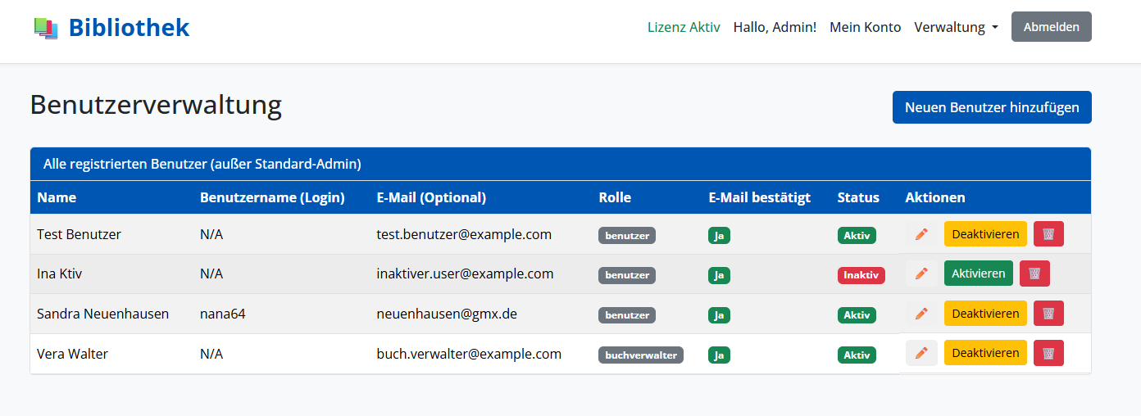Click the Status column header
Image resolution: width=1141 pixels, height=416 pixels.
(x=858, y=197)
